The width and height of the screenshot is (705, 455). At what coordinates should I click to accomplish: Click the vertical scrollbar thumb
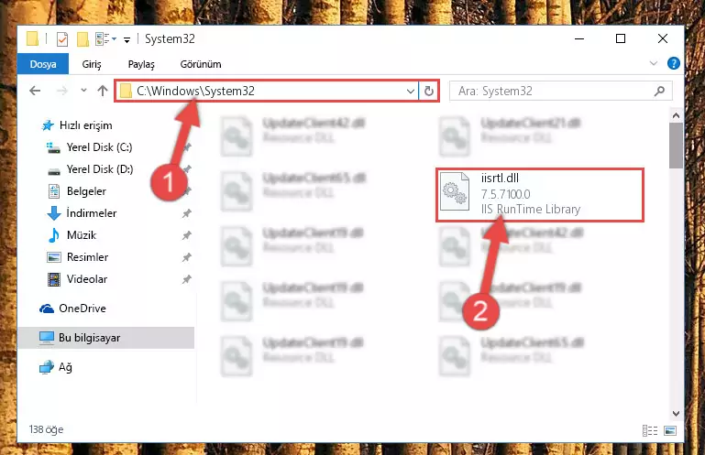(676, 145)
